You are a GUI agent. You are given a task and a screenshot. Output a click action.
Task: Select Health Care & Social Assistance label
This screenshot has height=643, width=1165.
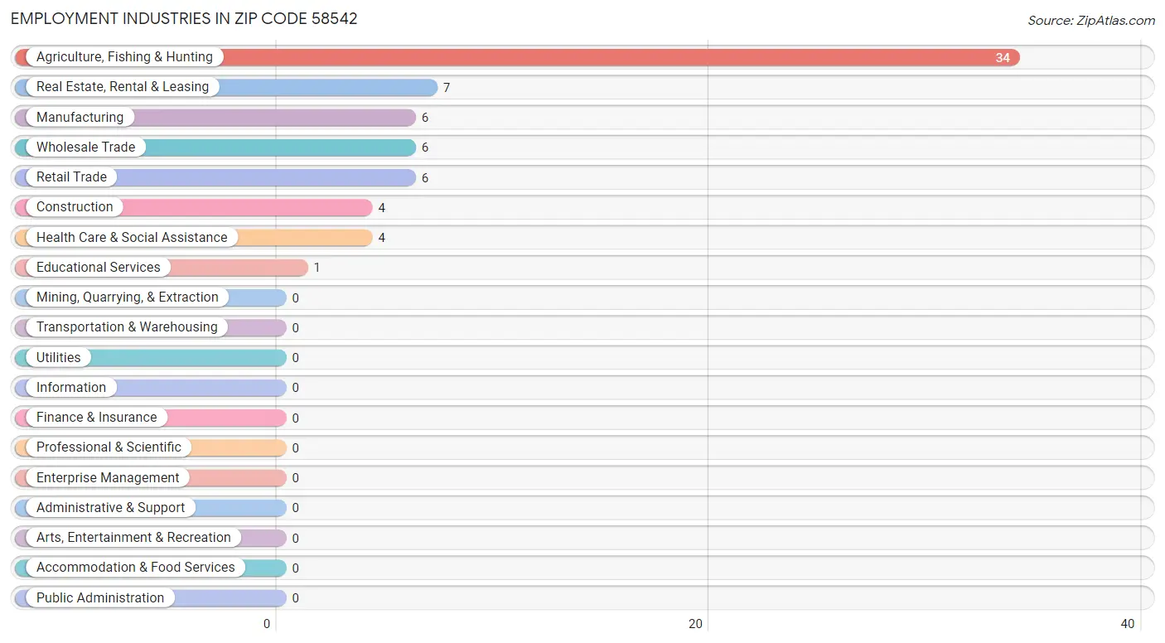pyautogui.click(x=132, y=238)
